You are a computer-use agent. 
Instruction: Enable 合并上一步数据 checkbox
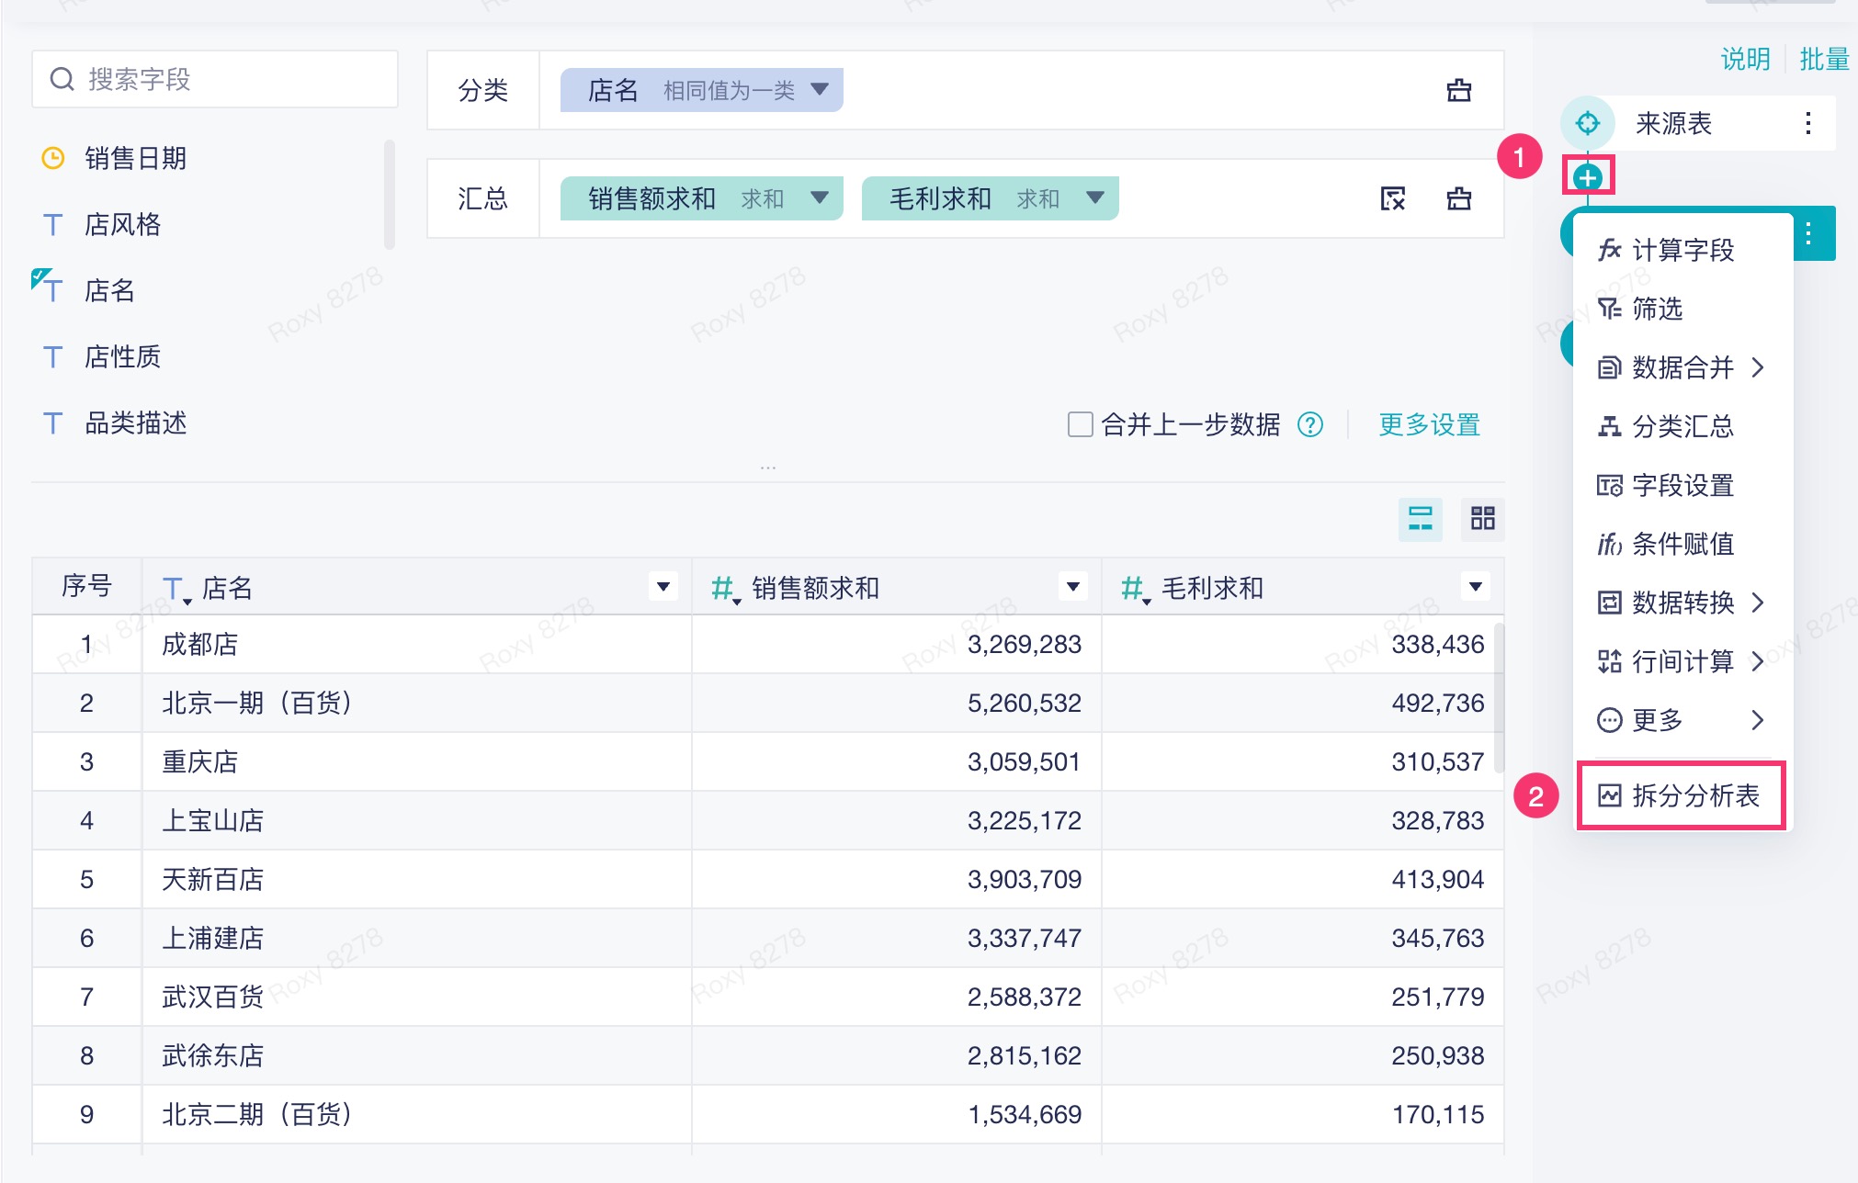[x=1080, y=424]
